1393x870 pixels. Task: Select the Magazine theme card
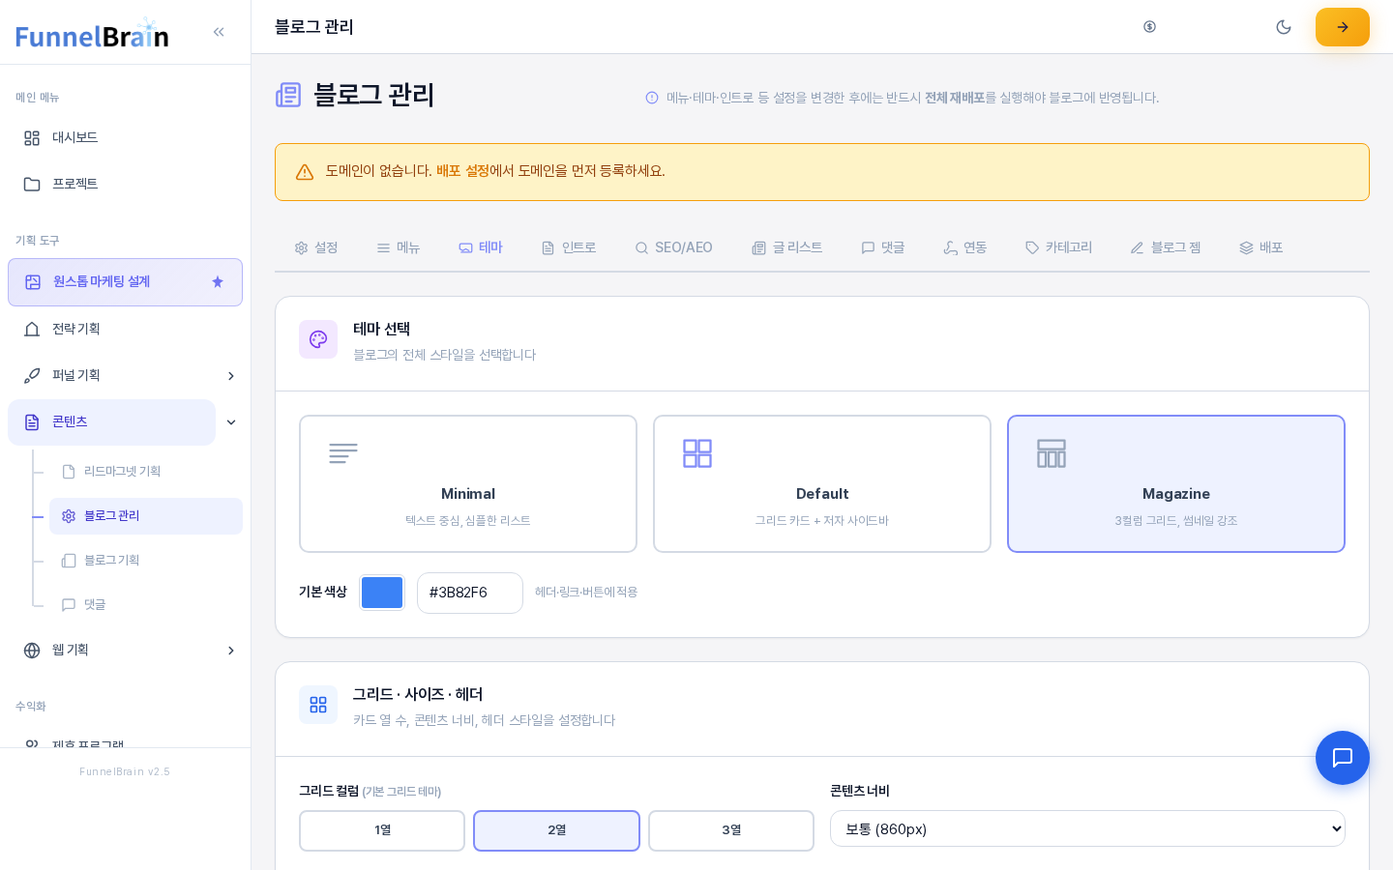click(x=1176, y=484)
